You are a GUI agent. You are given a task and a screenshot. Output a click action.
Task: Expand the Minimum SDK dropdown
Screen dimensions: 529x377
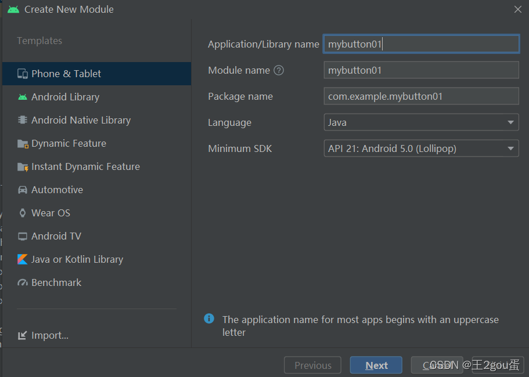[422, 148]
